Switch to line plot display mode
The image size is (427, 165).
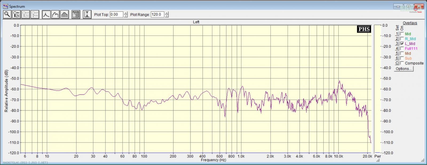tap(46, 14)
